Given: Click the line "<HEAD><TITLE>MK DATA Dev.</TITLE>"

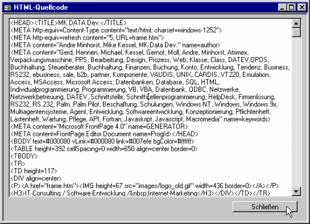Looking at the screenshot, I should 68,22.
